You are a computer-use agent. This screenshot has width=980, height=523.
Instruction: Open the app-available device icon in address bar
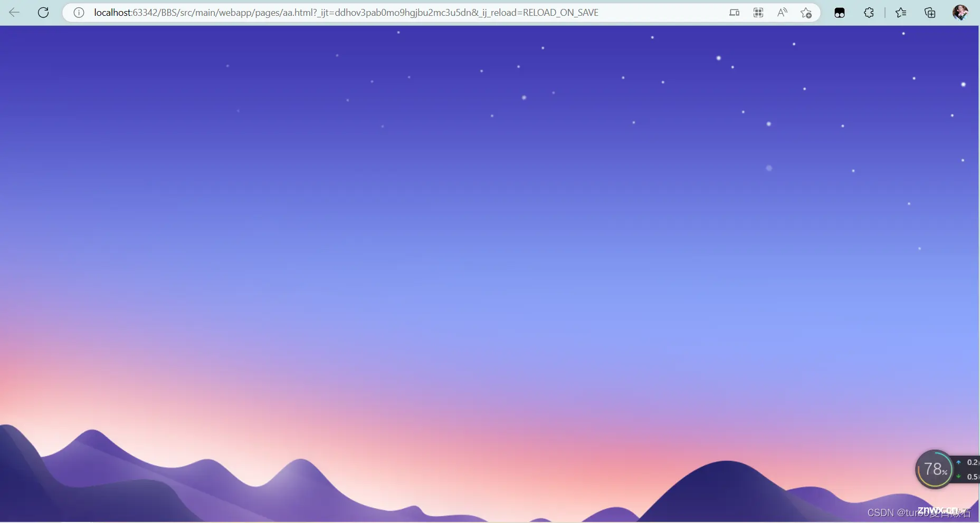pos(734,13)
